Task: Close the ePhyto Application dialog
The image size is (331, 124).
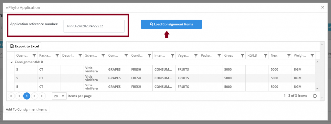Action: 323,7
